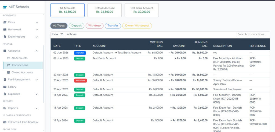Click the Transactions swap arrows icon

[8, 65]
